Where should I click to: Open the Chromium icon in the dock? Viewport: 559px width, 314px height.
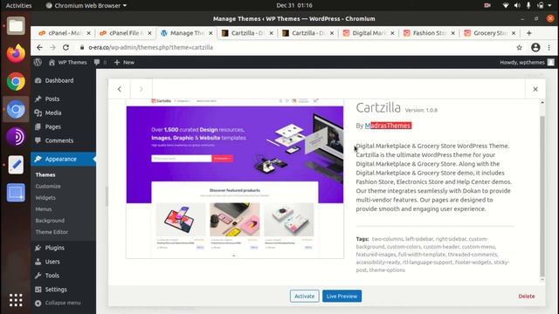pos(16,109)
